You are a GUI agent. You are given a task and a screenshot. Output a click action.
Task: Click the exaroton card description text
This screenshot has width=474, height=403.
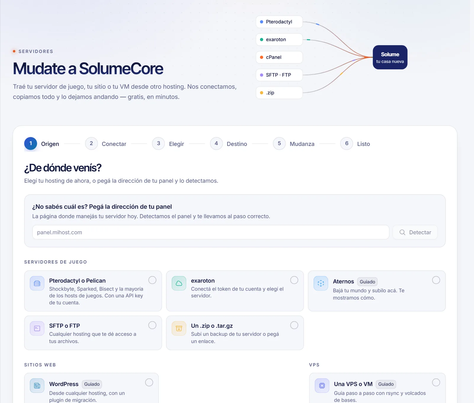[237, 292]
